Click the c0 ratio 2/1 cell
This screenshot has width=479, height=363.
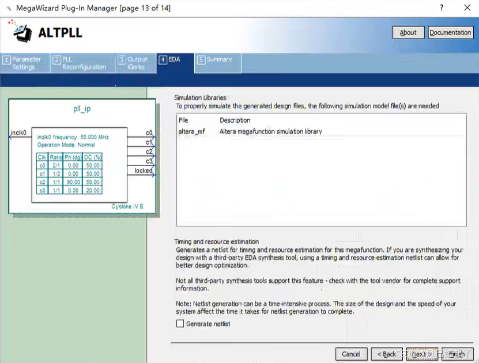[x=56, y=165]
